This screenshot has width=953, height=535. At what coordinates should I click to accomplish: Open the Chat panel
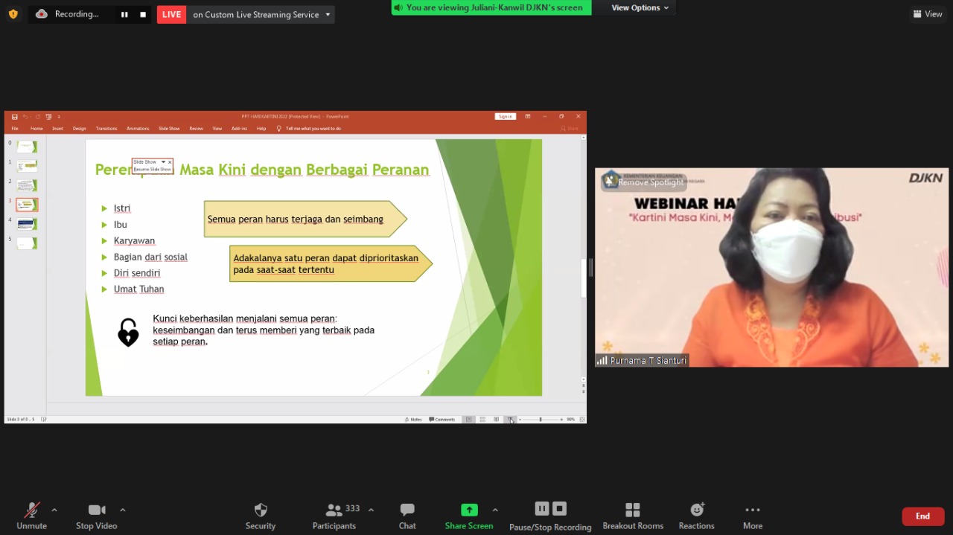407,510
